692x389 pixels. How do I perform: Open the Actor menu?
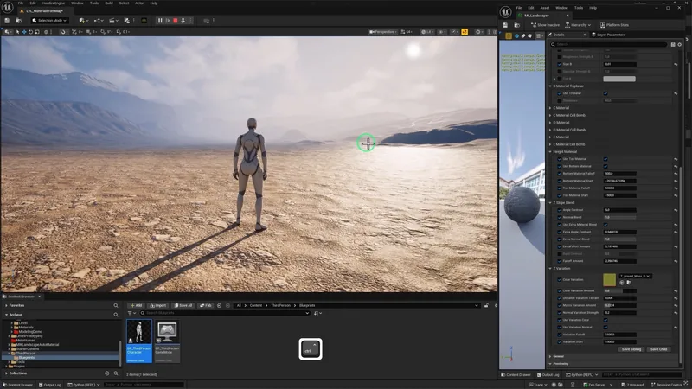coord(139,3)
